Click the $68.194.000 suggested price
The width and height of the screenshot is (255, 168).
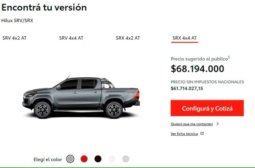[x=197, y=69]
